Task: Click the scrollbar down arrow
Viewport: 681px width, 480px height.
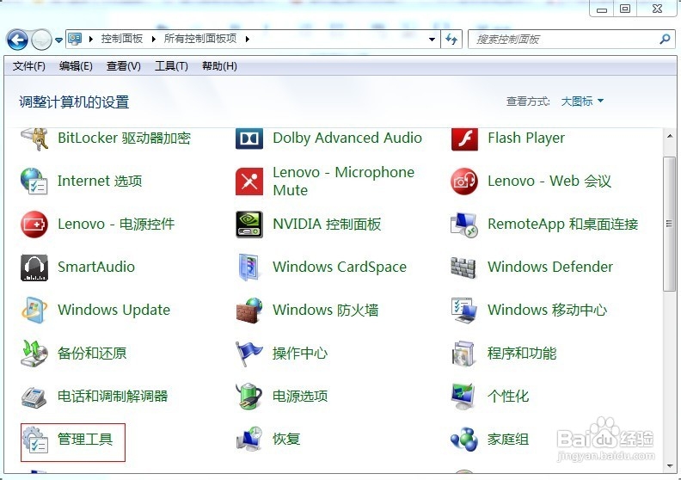Action: (669, 466)
